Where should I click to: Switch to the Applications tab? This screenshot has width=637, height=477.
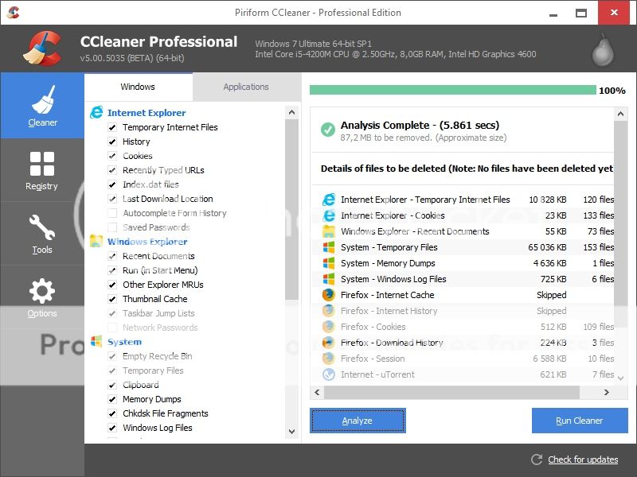pos(246,87)
